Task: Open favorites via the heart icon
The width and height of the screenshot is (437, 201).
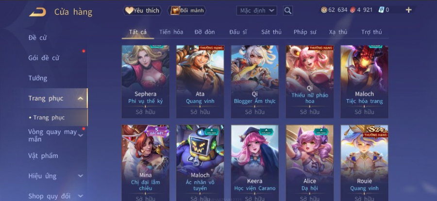Action: click(129, 11)
